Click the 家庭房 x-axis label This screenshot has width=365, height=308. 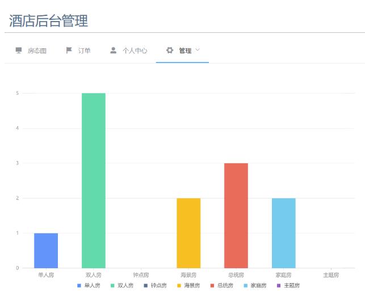(284, 275)
